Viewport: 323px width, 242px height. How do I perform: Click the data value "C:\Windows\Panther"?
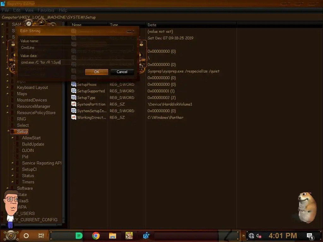click(165, 117)
